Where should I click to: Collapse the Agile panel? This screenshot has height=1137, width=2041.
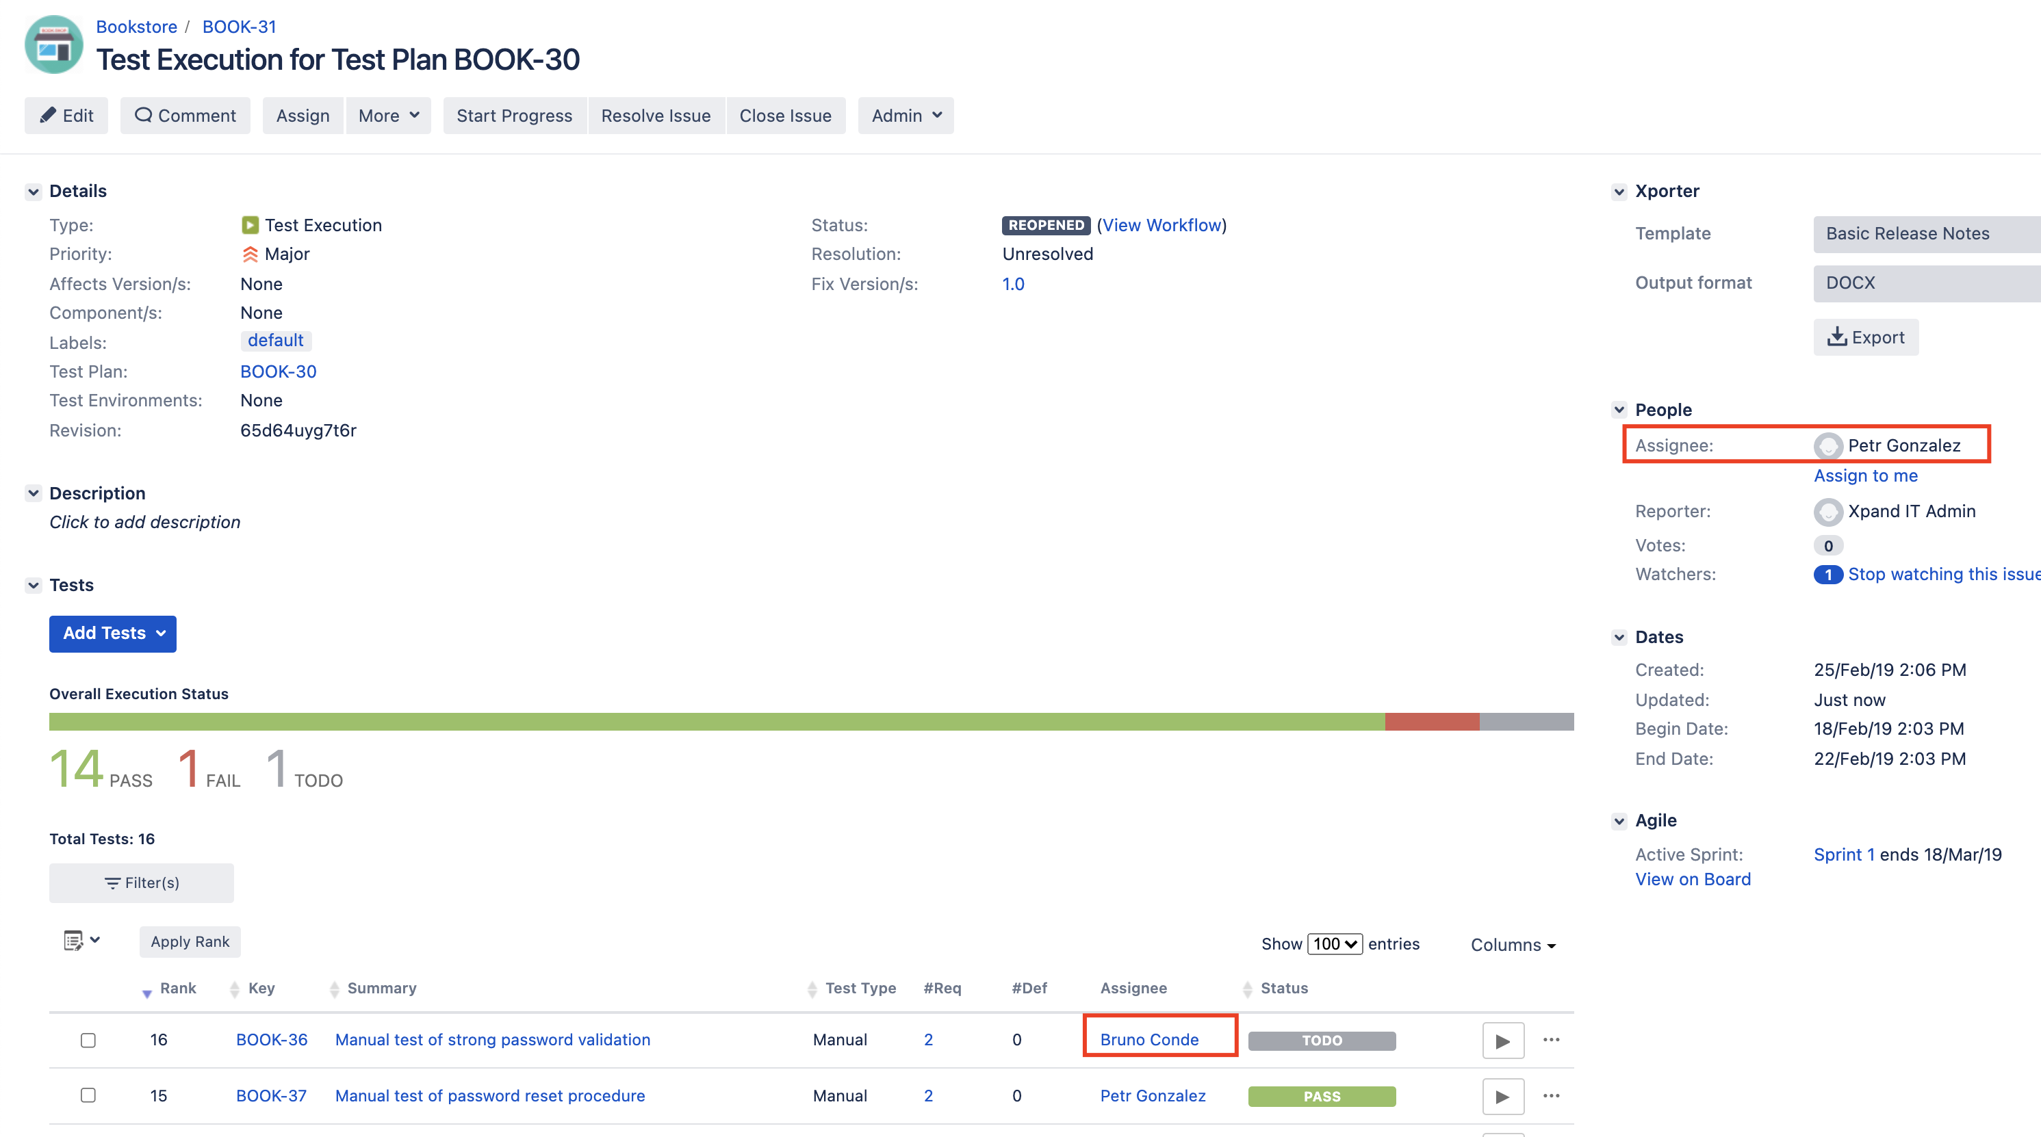tap(1619, 821)
